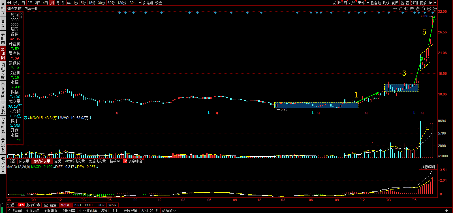Screen dimensions: 453x213
Task: Select the 月 monthly period
Action: coord(58,3)
